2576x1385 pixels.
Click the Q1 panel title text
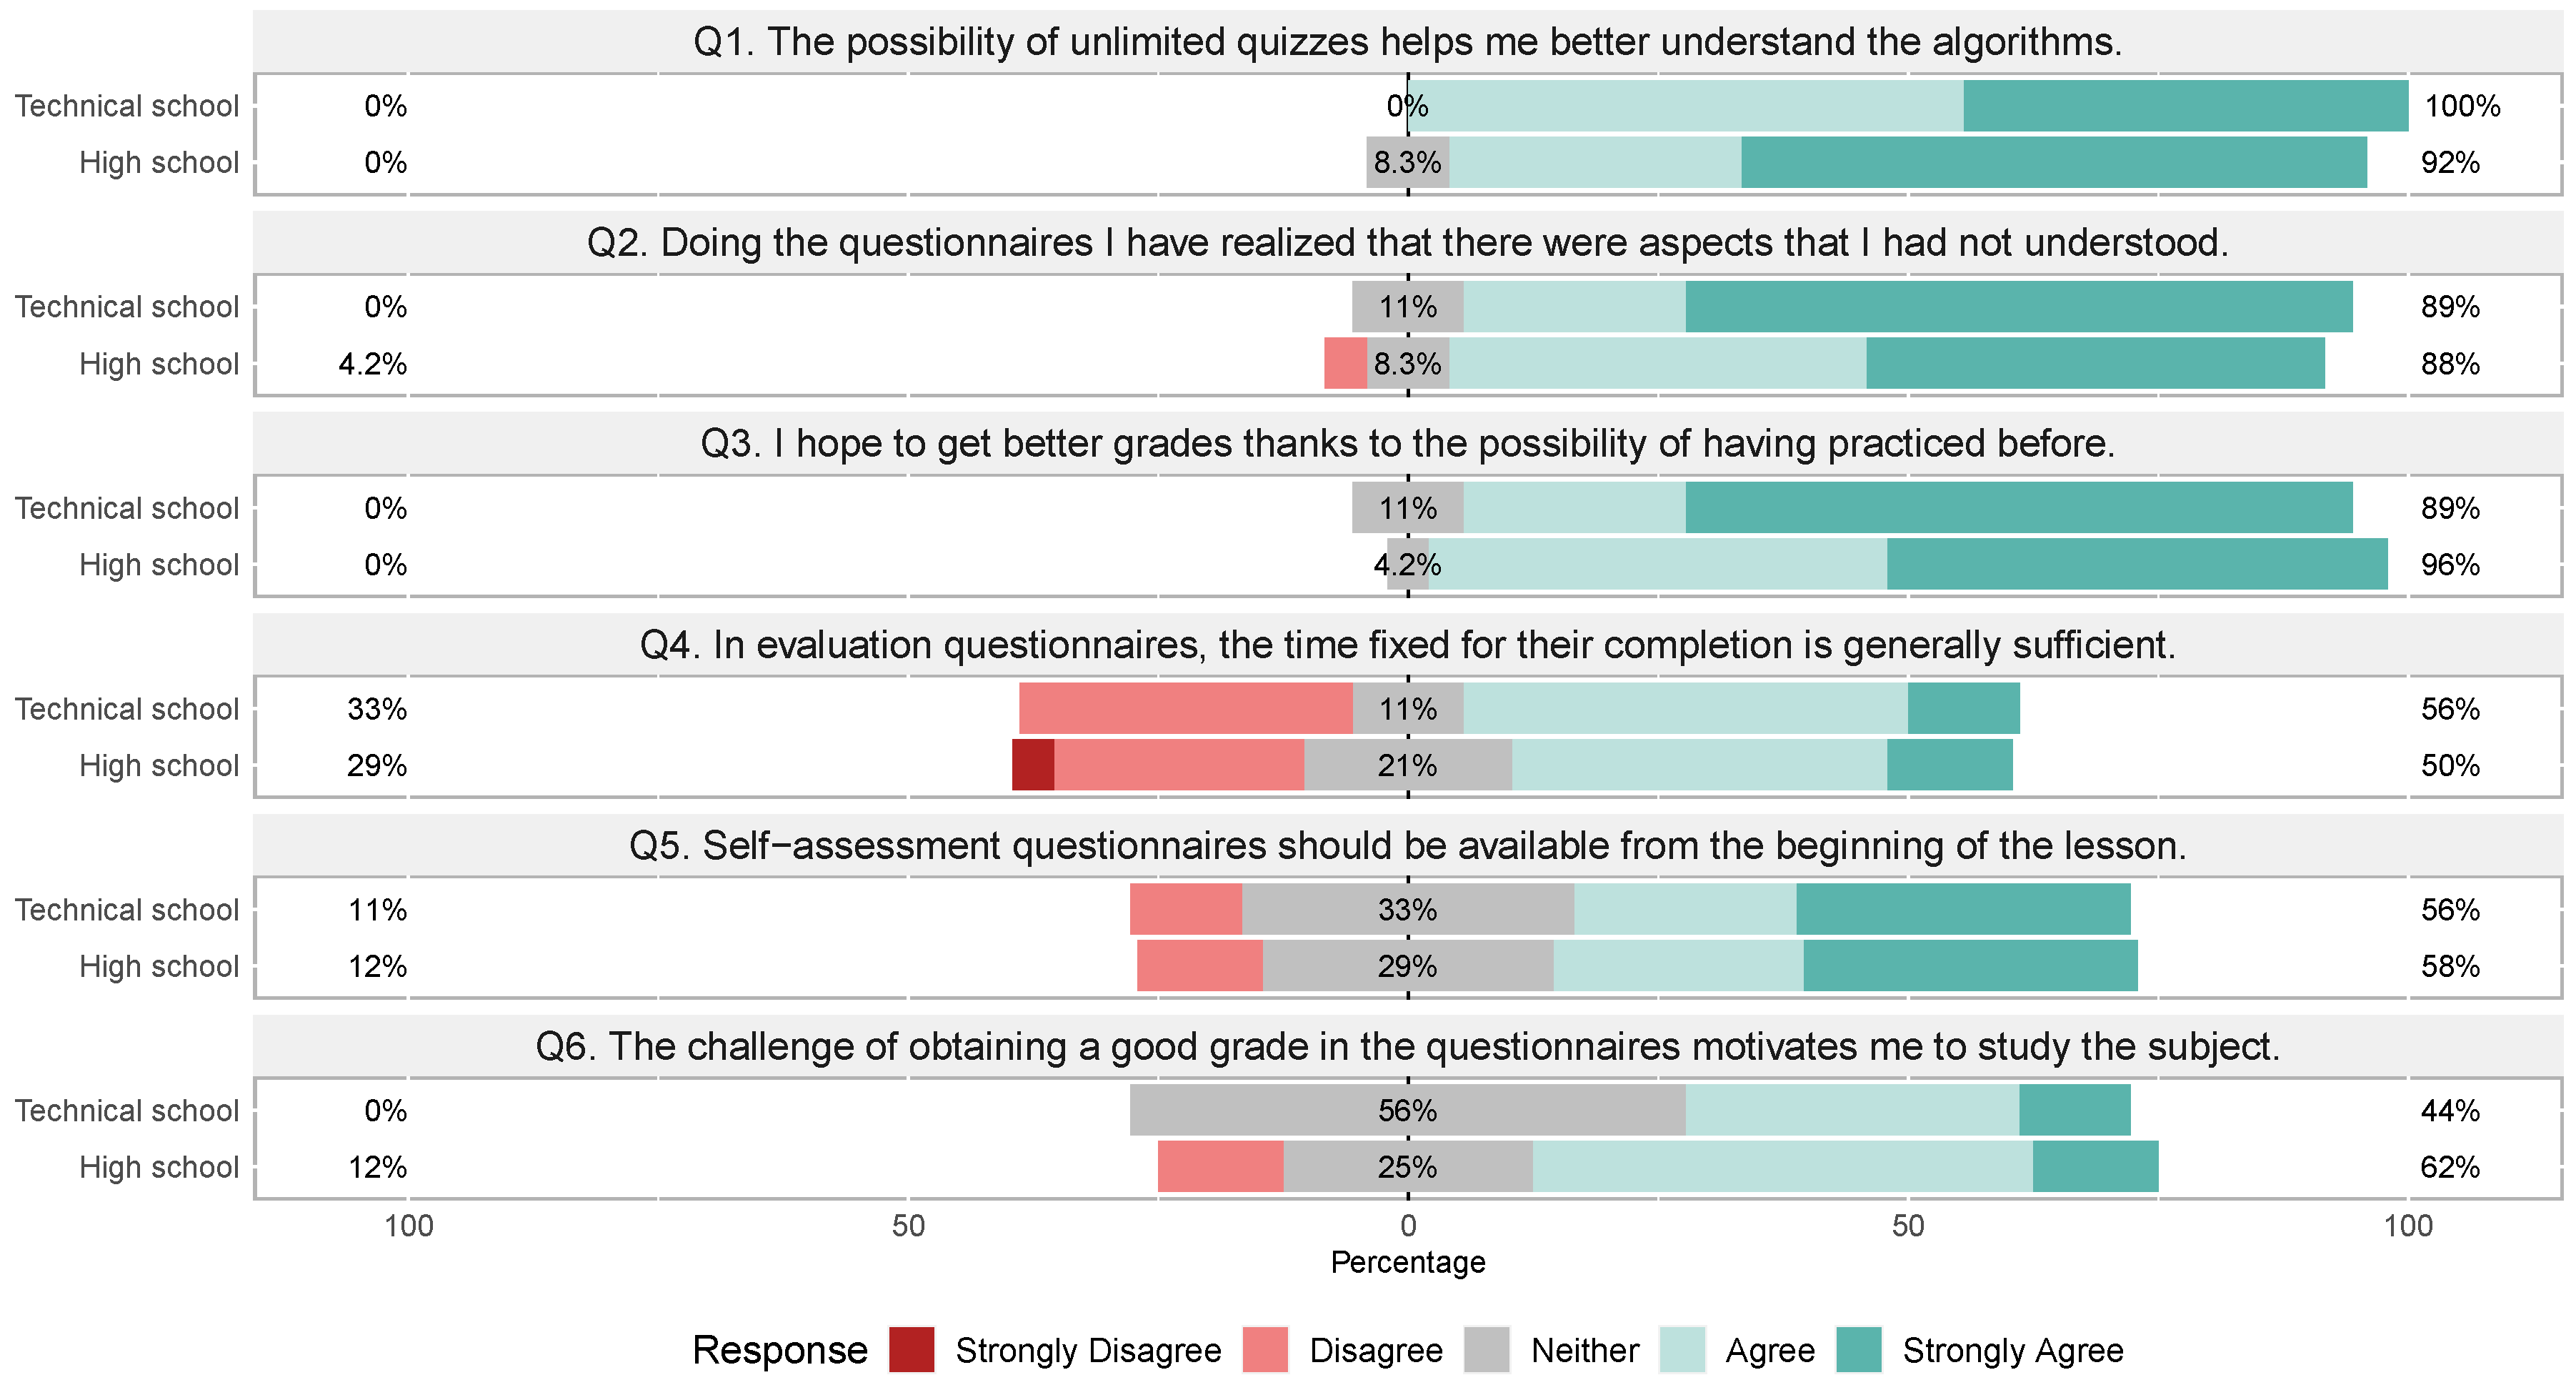tap(1407, 42)
